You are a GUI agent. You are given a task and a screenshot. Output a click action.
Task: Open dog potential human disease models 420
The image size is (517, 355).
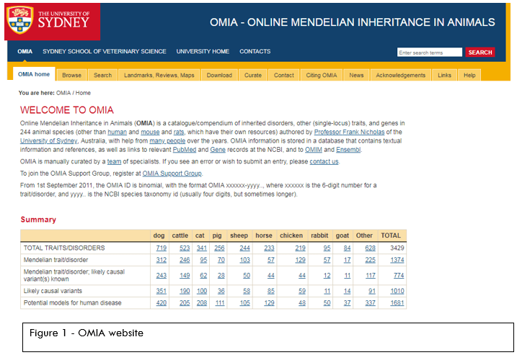tap(162, 303)
